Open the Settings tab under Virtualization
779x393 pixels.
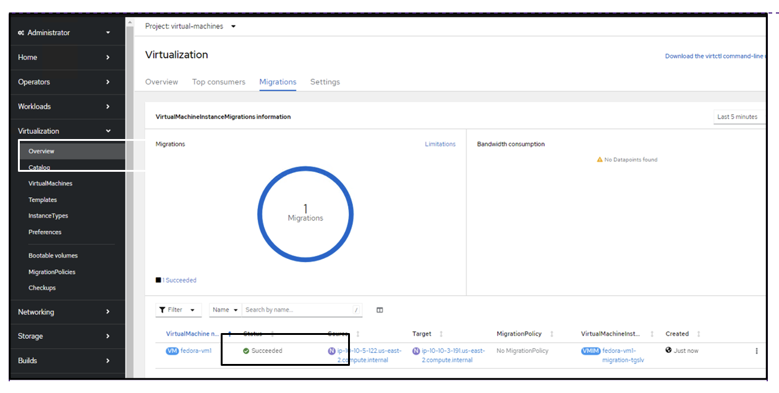coord(325,82)
